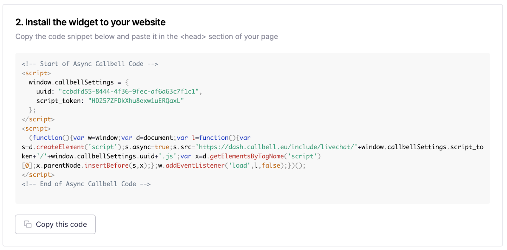Screen dimensions: 507x250
Task: Click the insertBefore call in the code
Action: [x=106, y=165]
